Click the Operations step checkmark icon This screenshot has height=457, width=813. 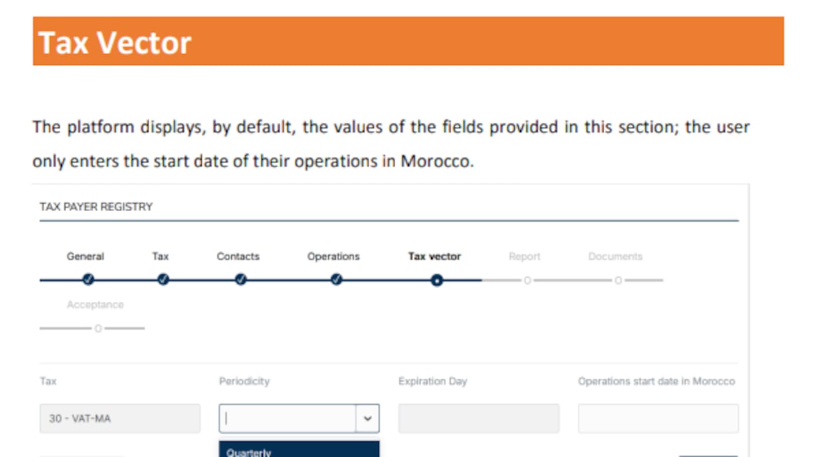pyautogui.click(x=336, y=280)
